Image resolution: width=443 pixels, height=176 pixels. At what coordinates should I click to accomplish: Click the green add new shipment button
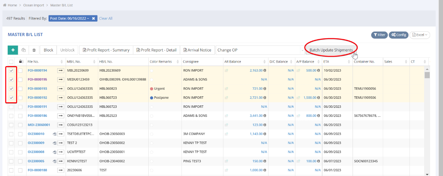[x=13, y=50]
